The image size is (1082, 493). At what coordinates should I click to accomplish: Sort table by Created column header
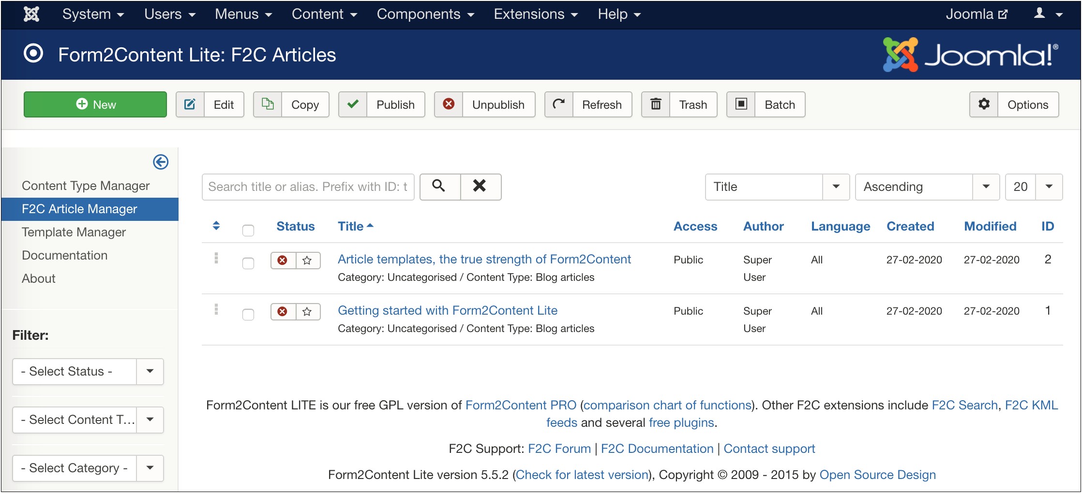tap(910, 226)
